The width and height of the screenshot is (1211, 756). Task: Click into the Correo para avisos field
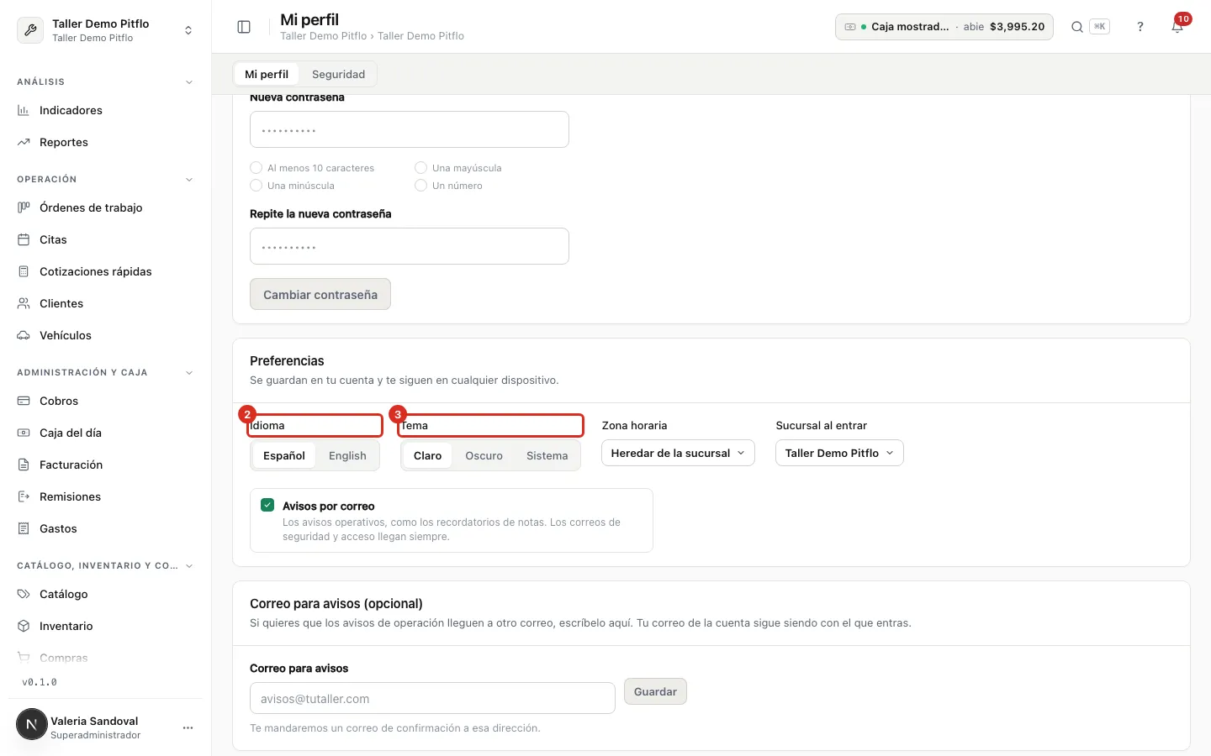click(432, 698)
